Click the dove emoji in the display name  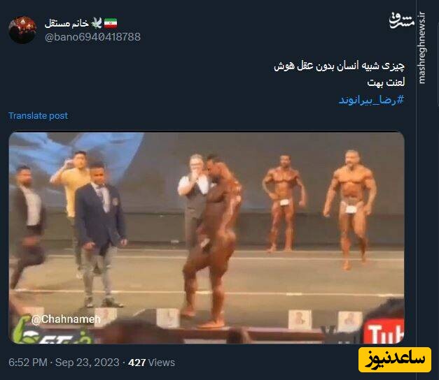click(97, 23)
